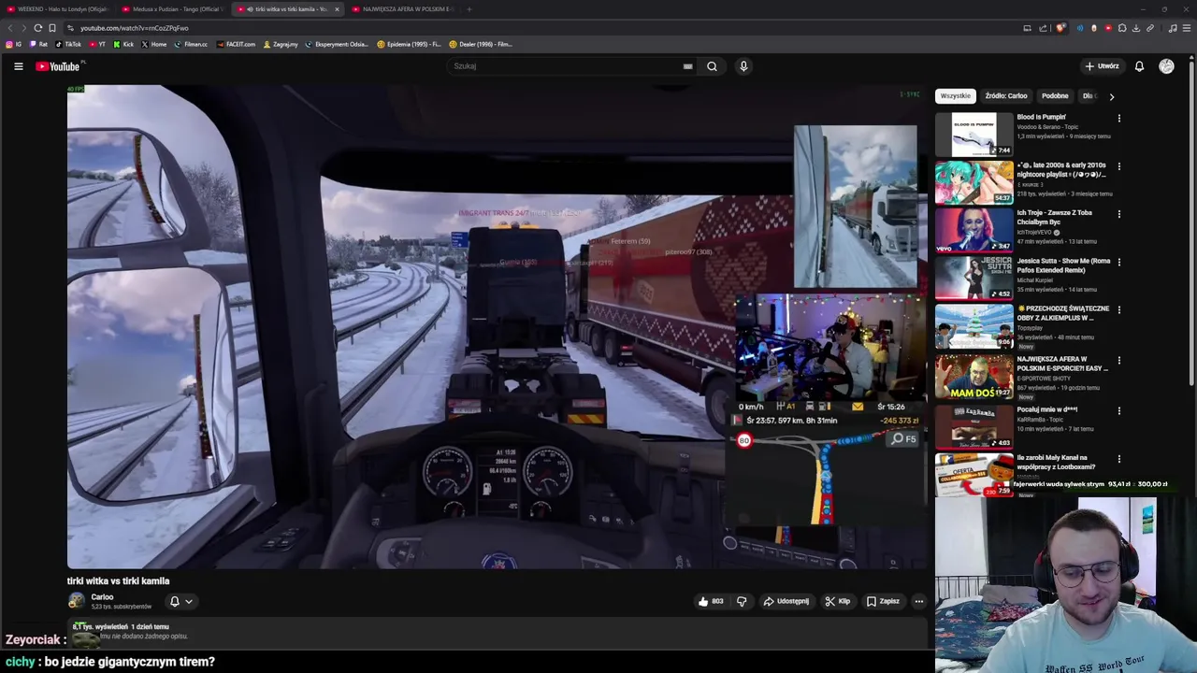
Task: Switch to NAJWIĘKSZA AFERA W POLSKIM tab
Action: pos(403,9)
